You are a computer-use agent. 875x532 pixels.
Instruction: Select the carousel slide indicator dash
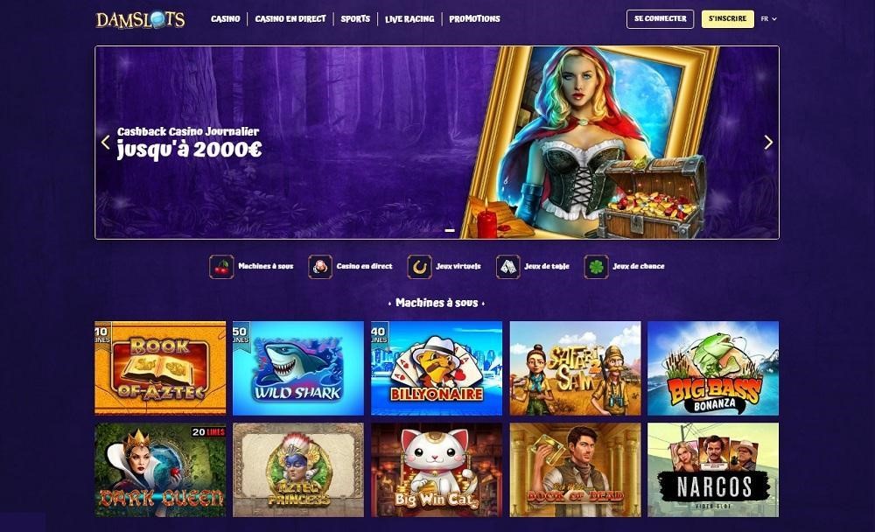(450, 230)
